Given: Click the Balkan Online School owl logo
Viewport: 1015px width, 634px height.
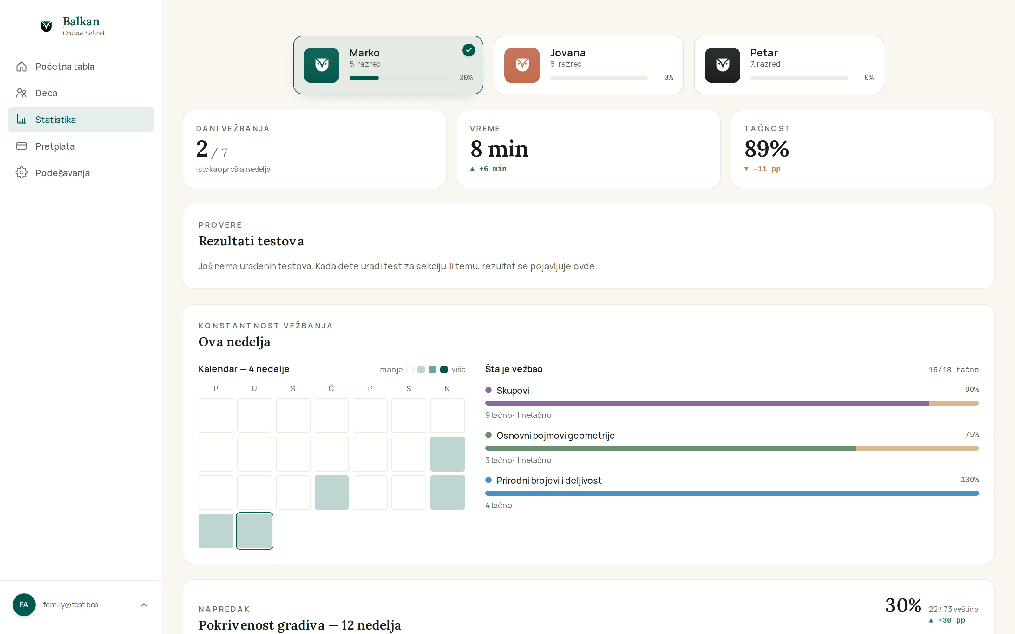Looking at the screenshot, I should point(46,26).
